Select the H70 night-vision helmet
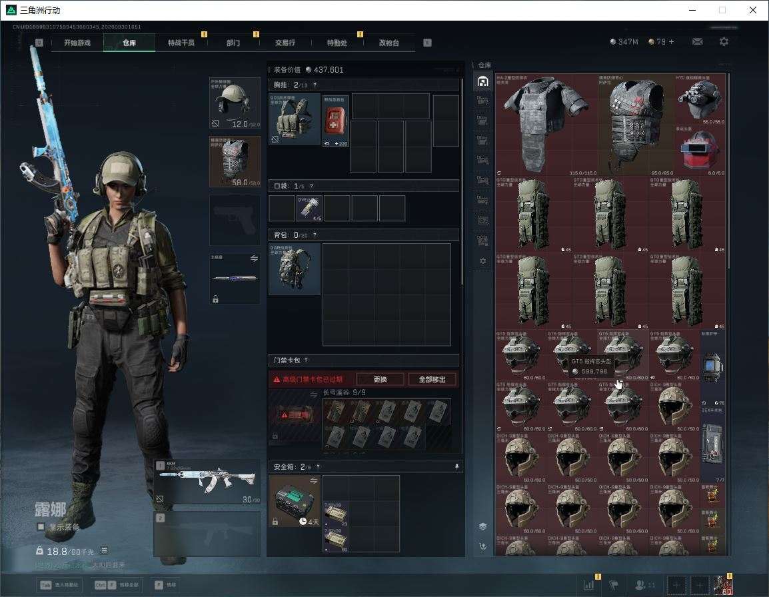The width and height of the screenshot is (769, 597). 700,99
